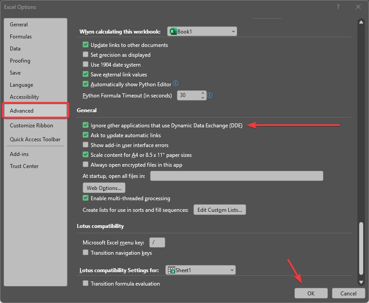Open the Book1 workbook dropdown
This screenshot has width=369, height=303.
[202, 31]
